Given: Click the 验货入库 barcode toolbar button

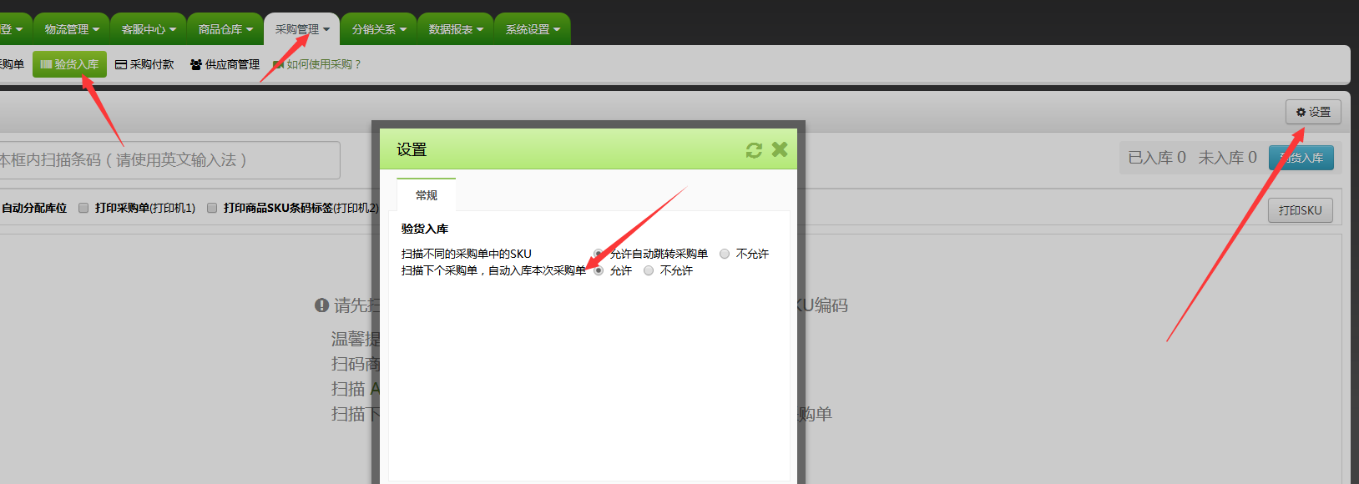Looking at the screenshot, I should pyautogui.click(x=69, y=64).
